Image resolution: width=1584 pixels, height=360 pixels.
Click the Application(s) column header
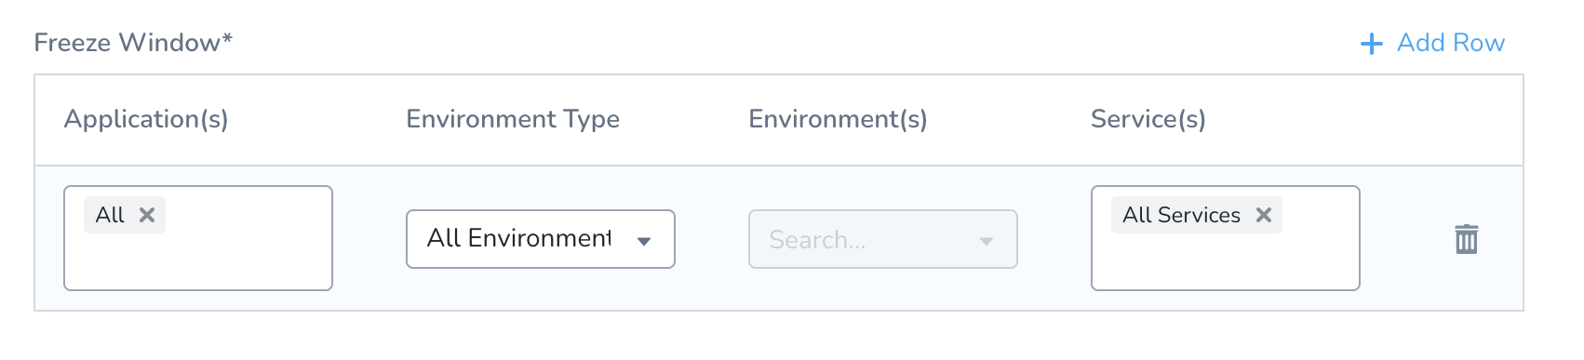pos(146,119)
